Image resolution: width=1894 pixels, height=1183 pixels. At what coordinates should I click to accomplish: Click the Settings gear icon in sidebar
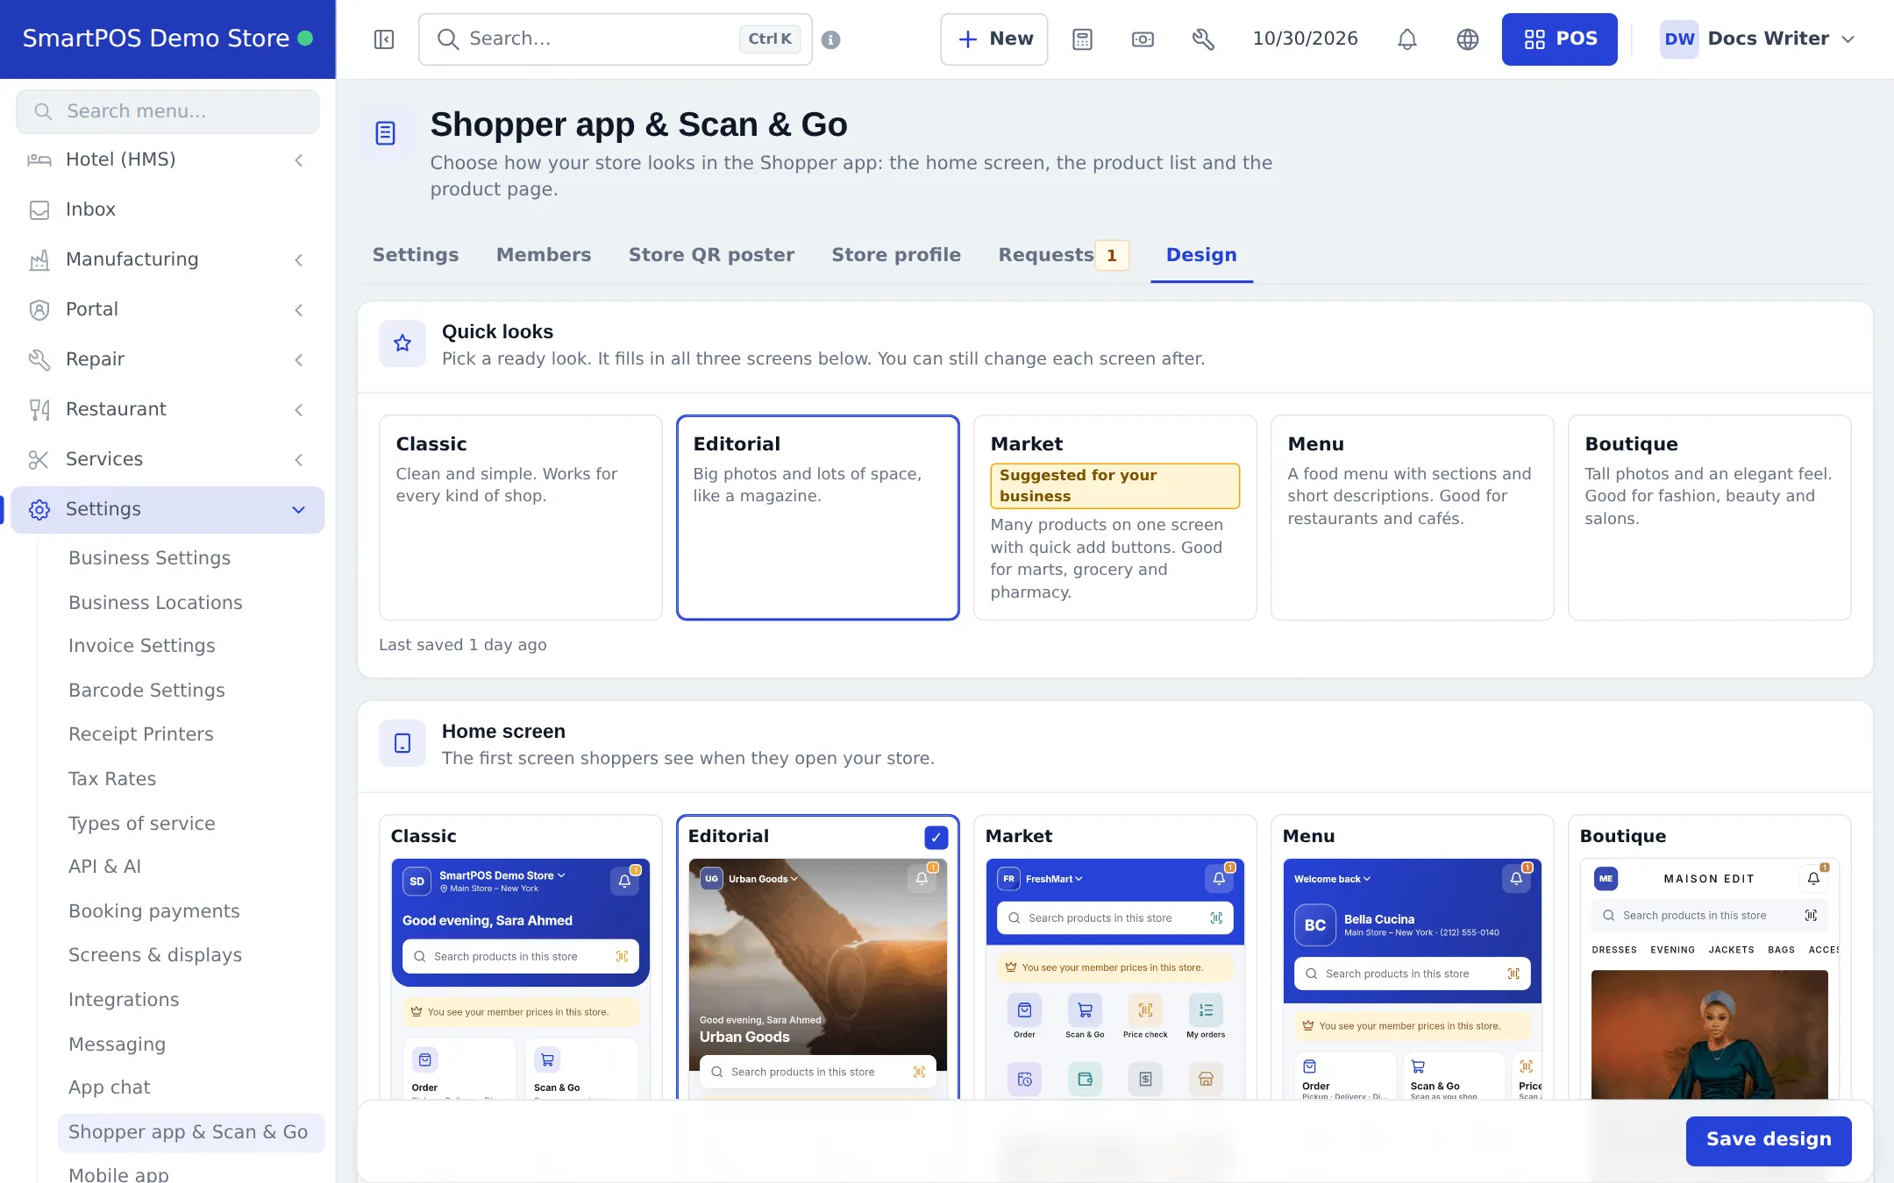click(x=39, y=509)
